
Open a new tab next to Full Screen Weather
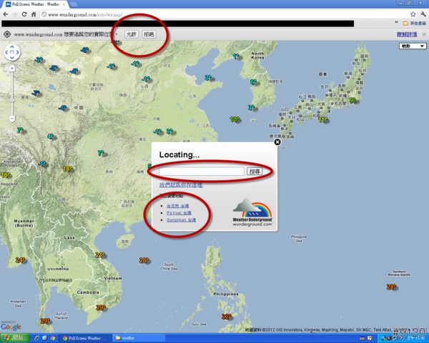pos(74,4)
